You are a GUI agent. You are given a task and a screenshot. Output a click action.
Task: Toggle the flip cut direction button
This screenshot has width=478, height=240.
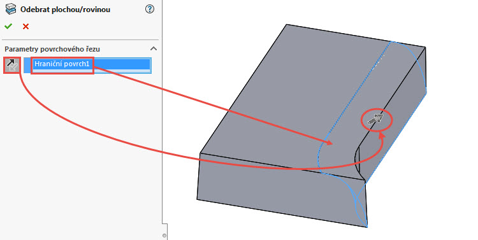point(12,65)
